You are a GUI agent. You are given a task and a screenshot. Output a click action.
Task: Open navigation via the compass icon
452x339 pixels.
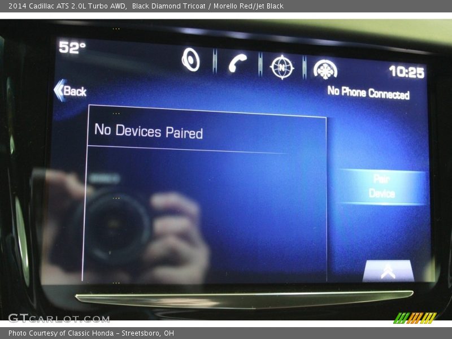click(281, 67)
